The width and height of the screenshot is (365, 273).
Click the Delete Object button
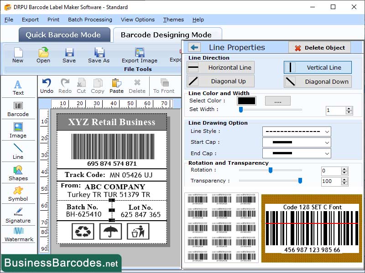pyautogui.click(x=320, y=47)
